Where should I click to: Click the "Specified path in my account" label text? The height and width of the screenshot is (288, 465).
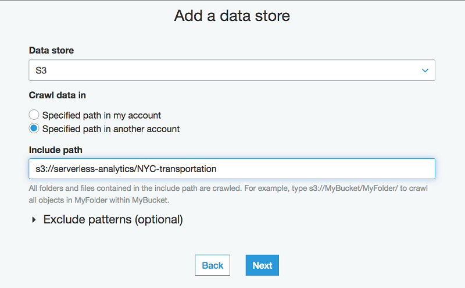tap(102, 115)
